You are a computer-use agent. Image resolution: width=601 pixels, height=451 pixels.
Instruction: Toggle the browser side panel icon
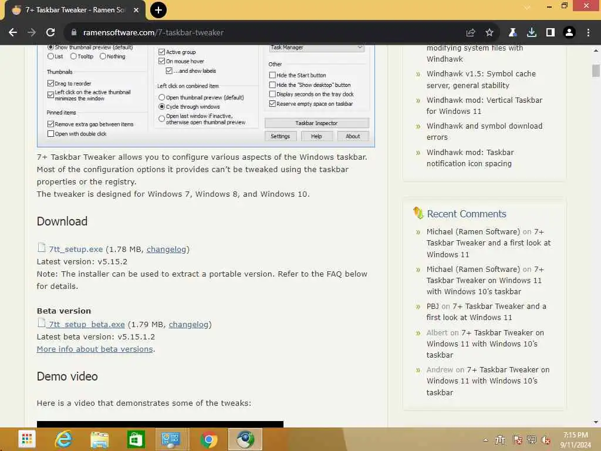pyautogui.click(x=551, y=33)
